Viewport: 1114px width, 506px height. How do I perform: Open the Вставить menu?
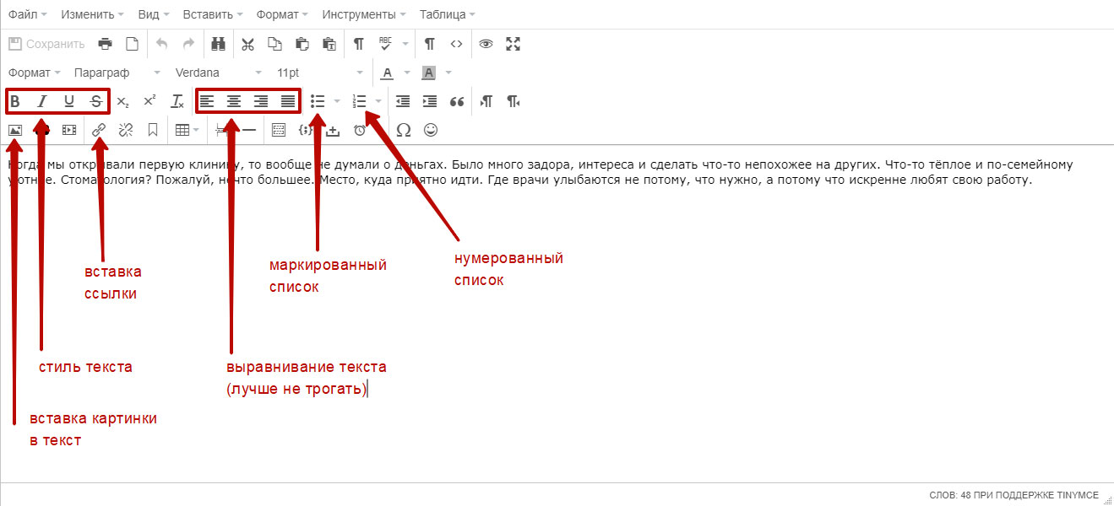213,14
